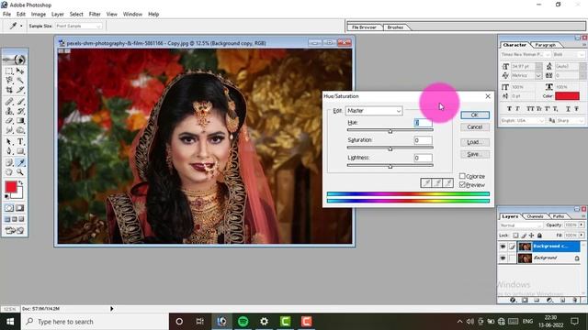Open the Layer menu
Viewport: 588px width, 330px height.
57,14
